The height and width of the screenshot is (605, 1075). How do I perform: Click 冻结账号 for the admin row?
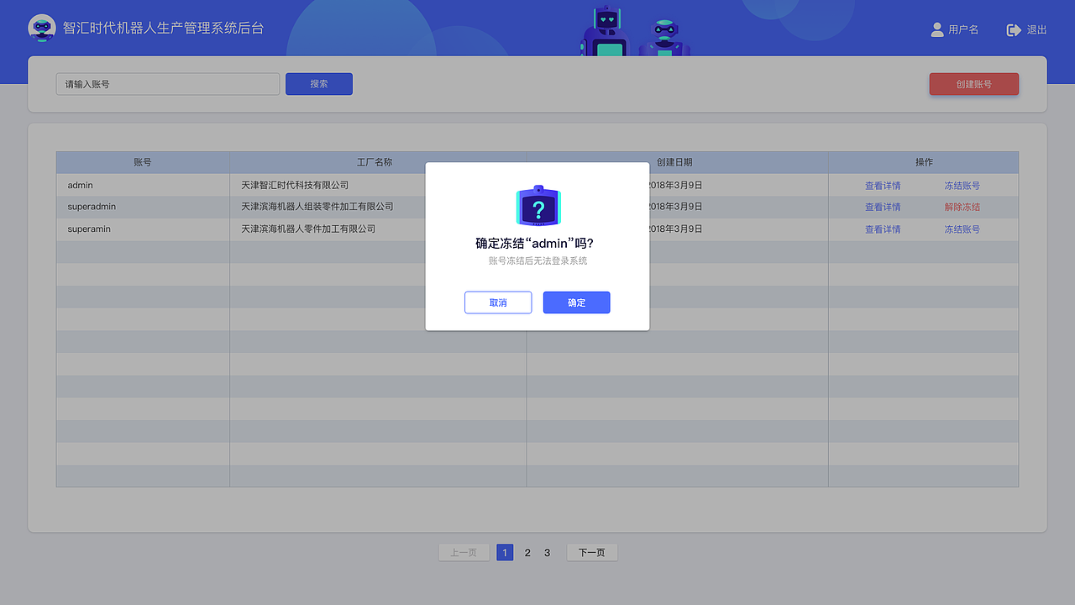[962, 186]
